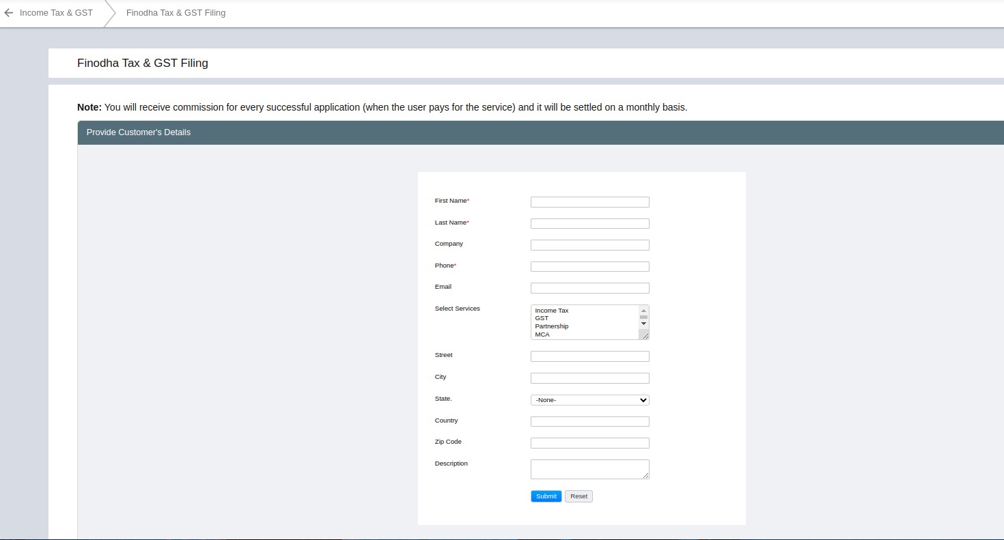This screenshot has width=1004, height=540.
Task: Click the Street input field
Action: tap(589, 356)
